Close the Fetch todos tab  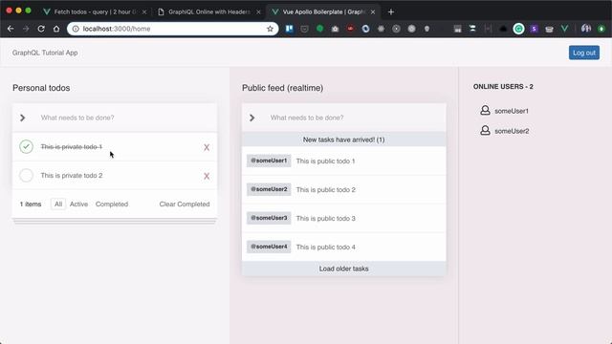coord(144,12)
